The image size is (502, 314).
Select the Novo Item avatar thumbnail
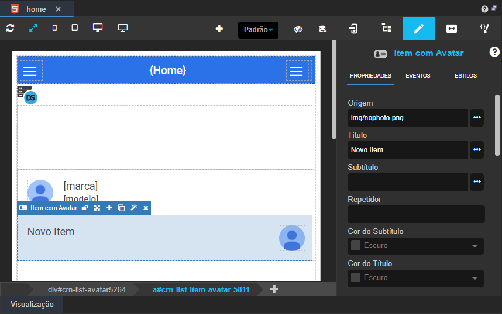tap(292, 238)
